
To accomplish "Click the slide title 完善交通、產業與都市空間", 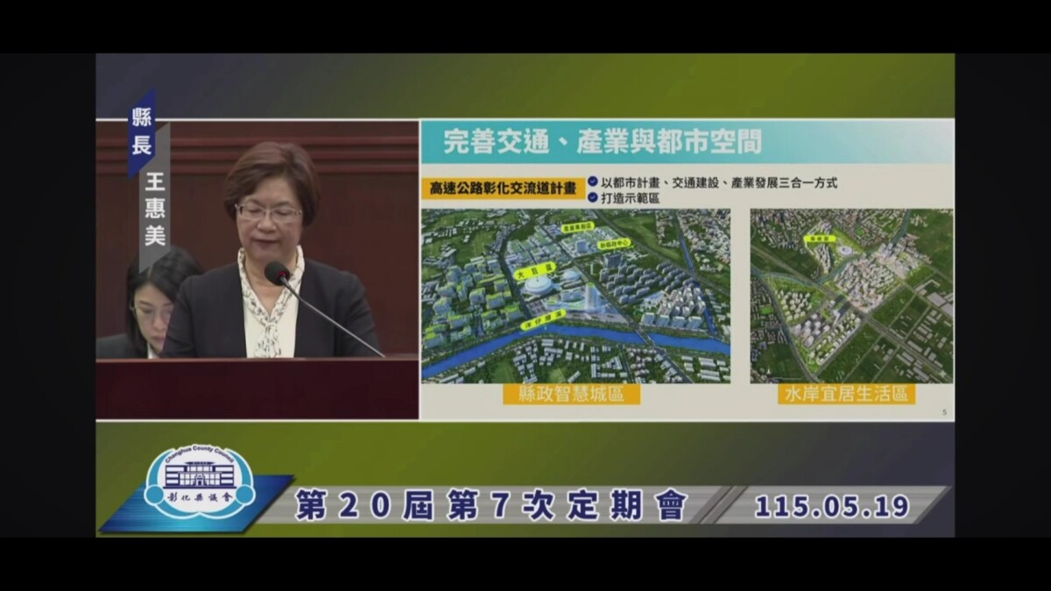I will tap(603, 142).
